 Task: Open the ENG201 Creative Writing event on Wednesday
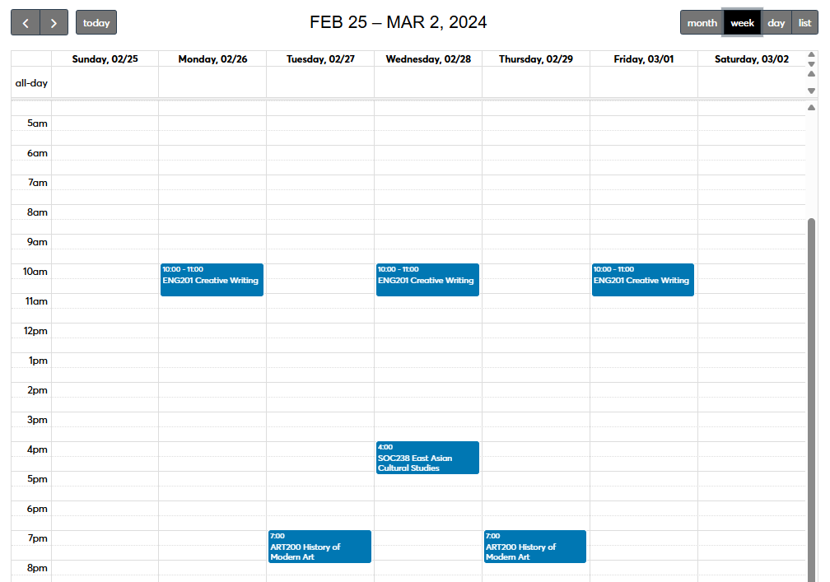427,280
